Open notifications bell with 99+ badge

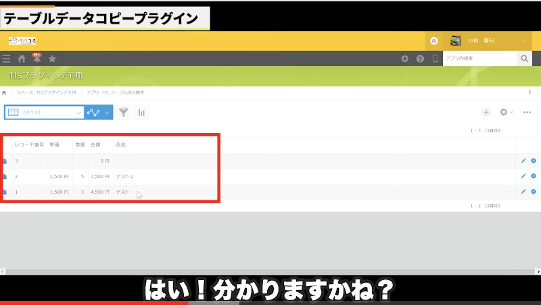pos(37,59)
